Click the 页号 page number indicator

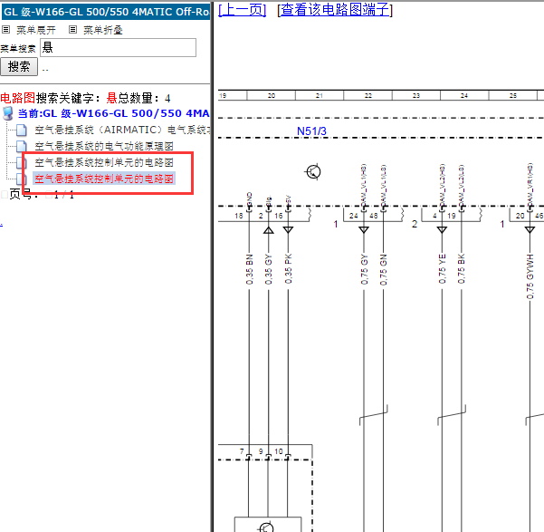[x=42, y=195]
